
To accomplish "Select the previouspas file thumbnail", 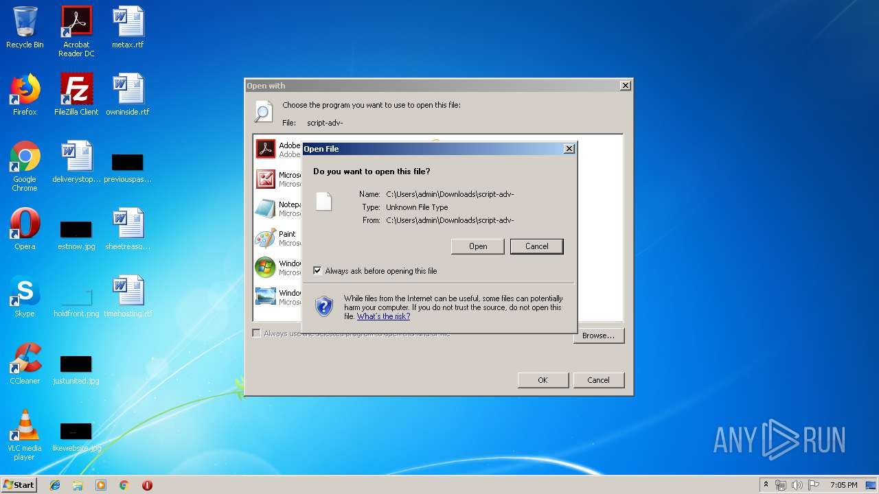I will tap(128, 167).
